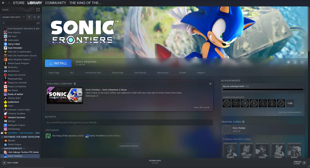Screen dimensions: 310x168
Task: Open the Friends & Chat plus icon
Action: [304, 163]
